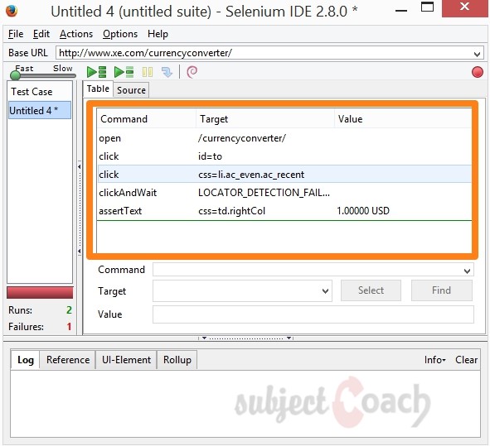Expand the Base URL dropdown
Viewport: 490px width, 446px height.
coord(477,54)
